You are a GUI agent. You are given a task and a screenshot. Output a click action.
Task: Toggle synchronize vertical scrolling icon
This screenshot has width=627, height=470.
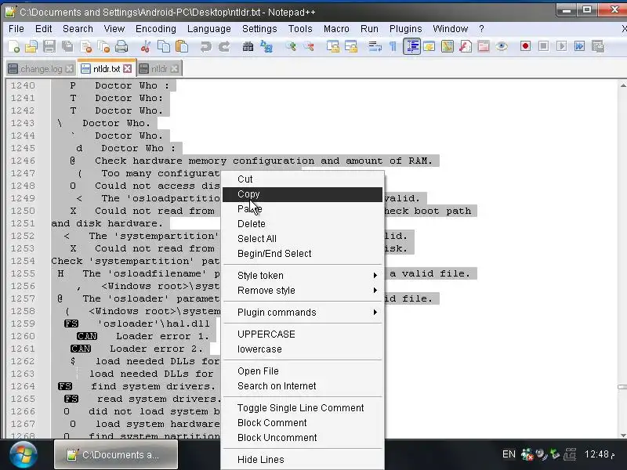[332, 47]
